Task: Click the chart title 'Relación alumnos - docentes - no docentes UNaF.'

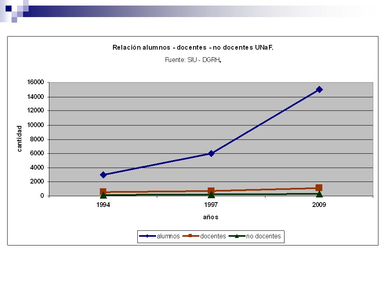Action: [x=193, y=47]
